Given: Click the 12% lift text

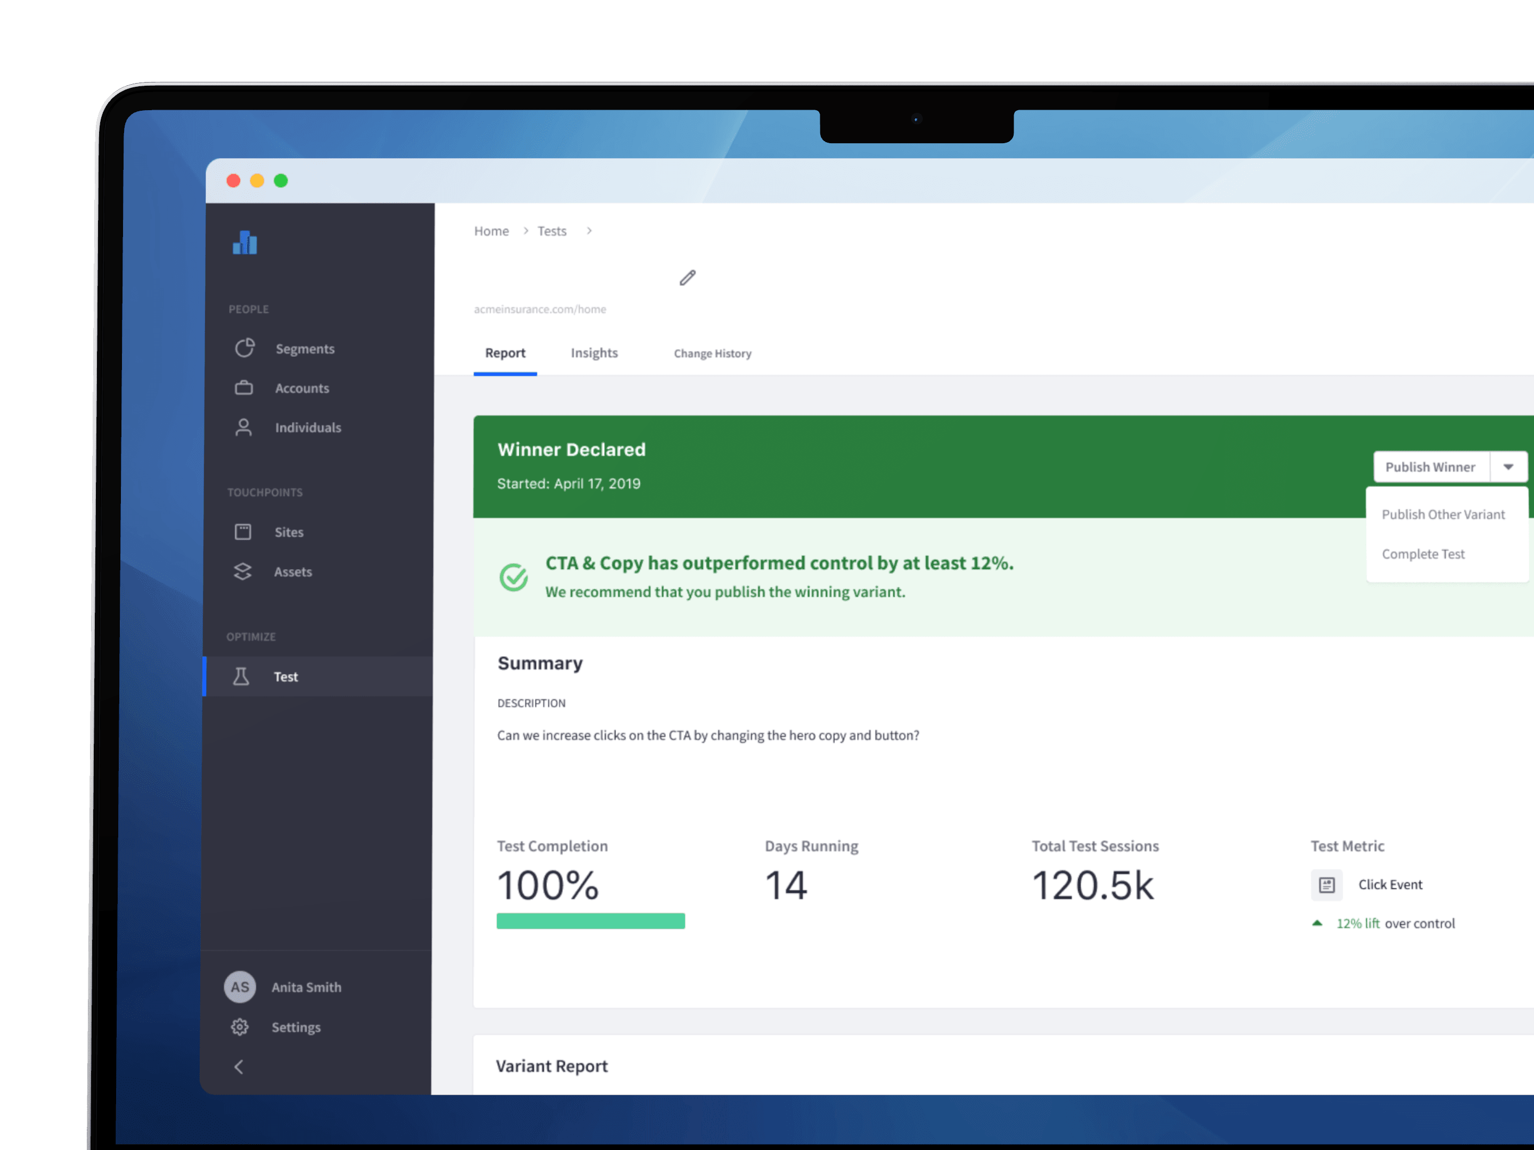Looking at the screenshot, I should (1358, 923).
